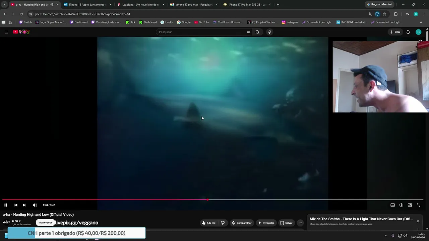The image size is (429, 241).
Task: Open the a-ha channel name link
Action: click(x=15, y=221)
